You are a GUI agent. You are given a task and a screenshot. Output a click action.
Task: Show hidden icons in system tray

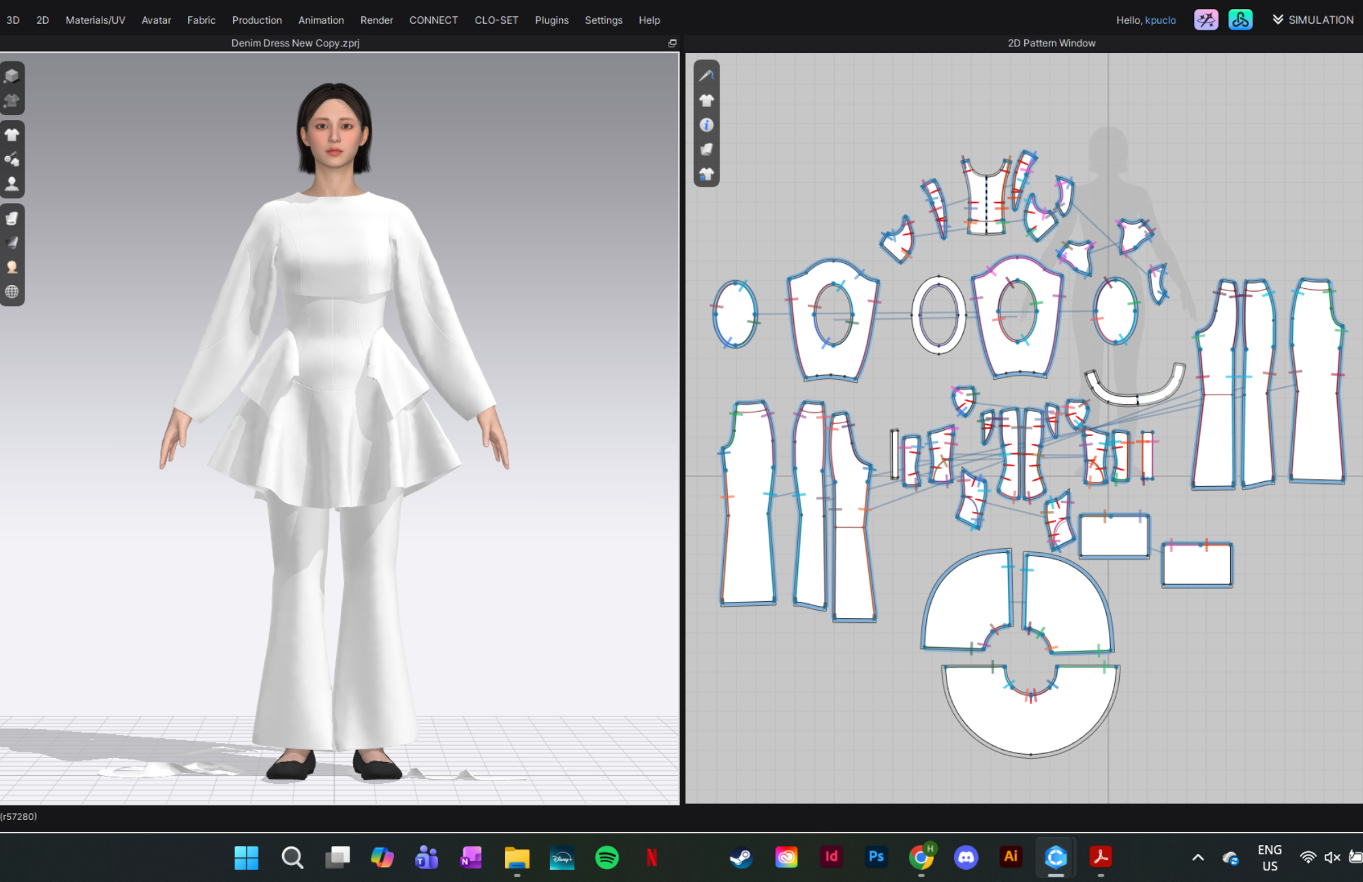pyautogui.click(x=1197, y=857)
